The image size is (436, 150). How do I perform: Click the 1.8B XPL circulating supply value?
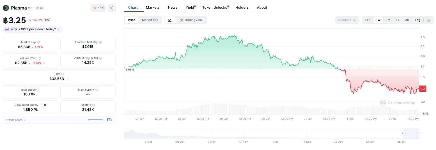[x=30, y=110]
